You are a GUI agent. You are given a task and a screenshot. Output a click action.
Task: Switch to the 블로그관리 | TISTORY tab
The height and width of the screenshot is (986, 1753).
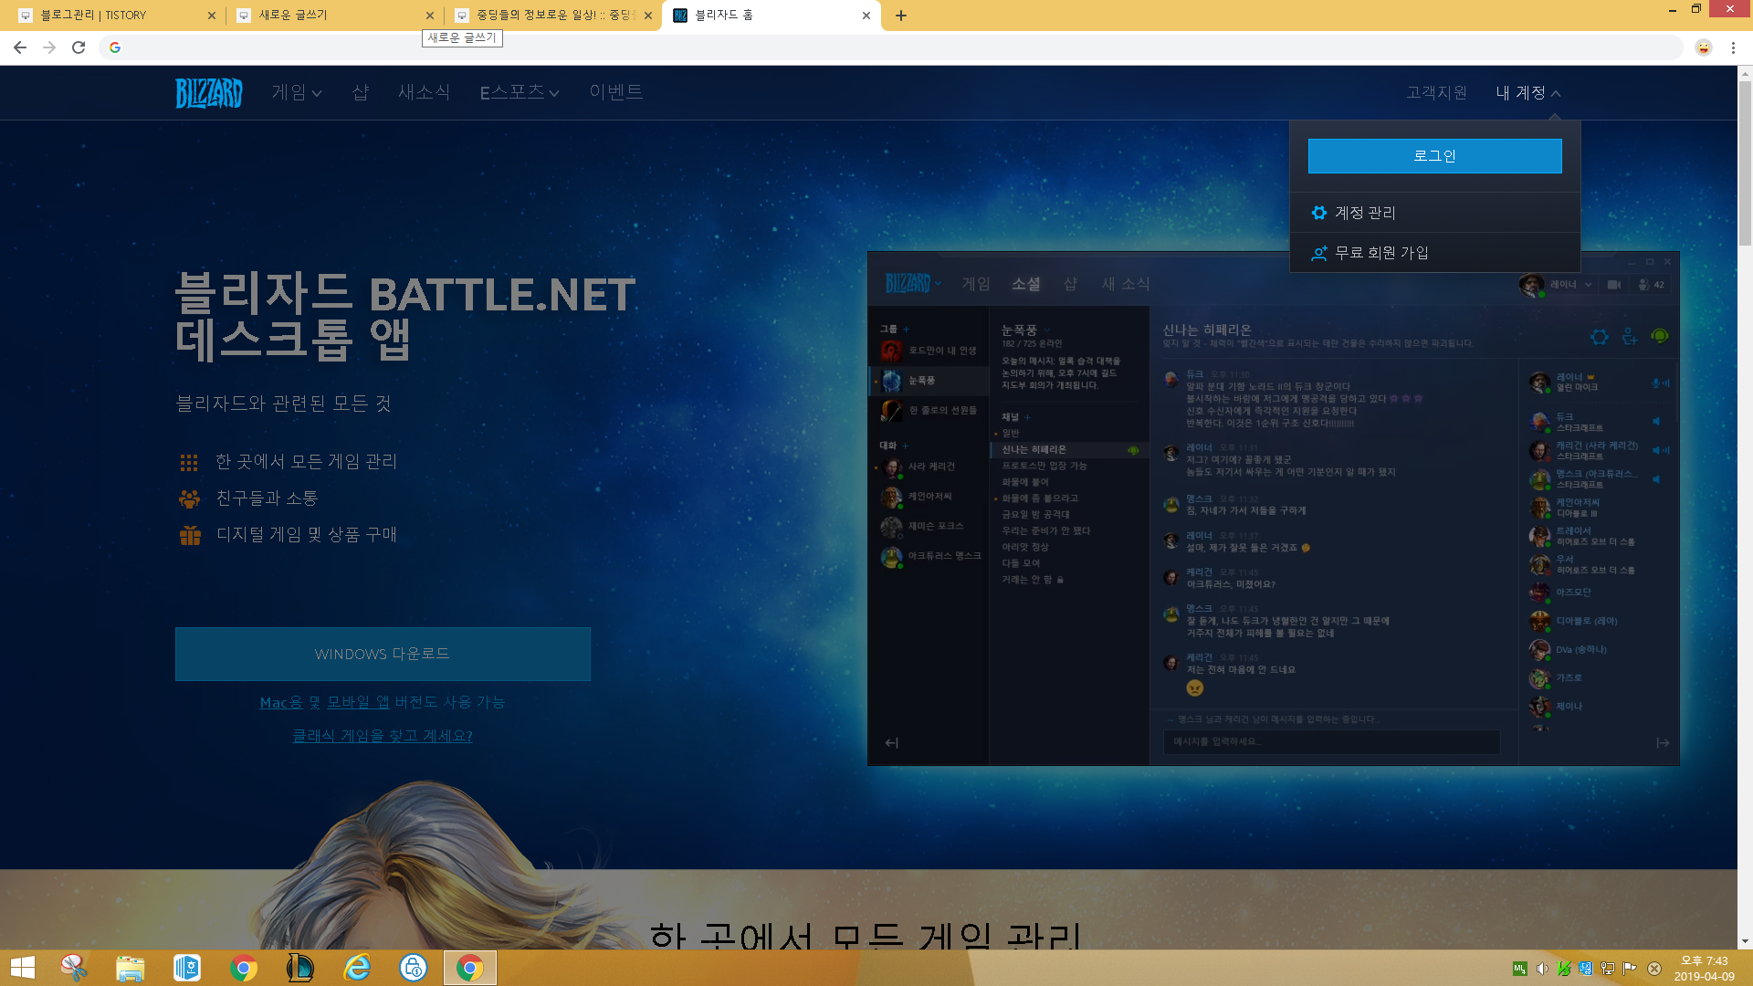[114, 16]
